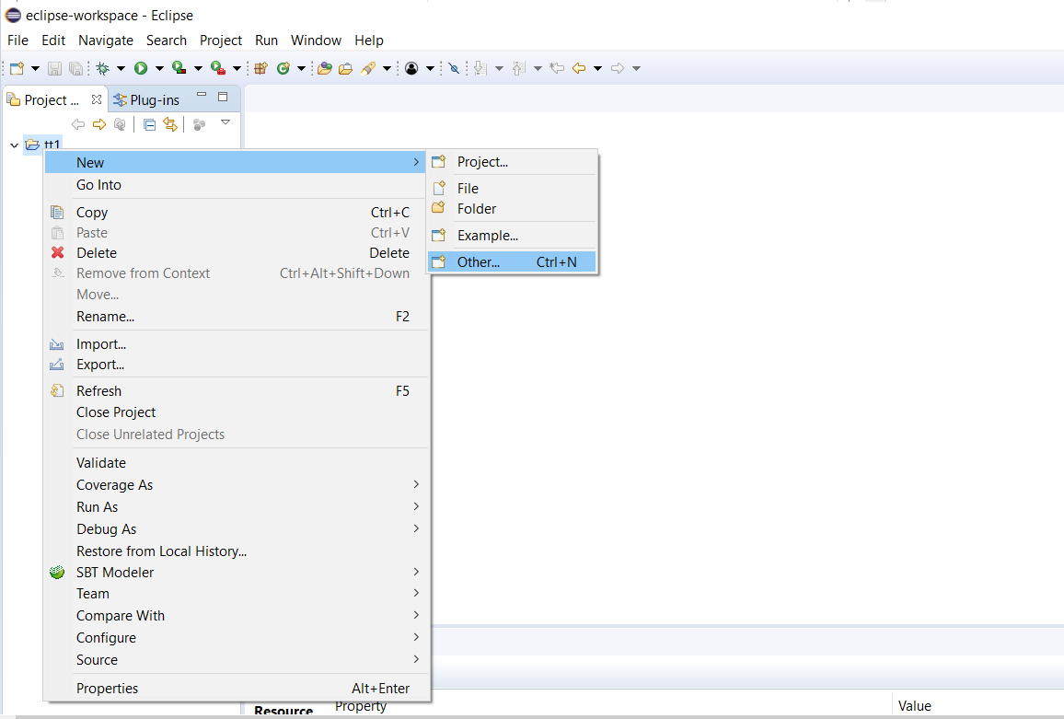Open Properties from the context menu
The height and width of the screenshot is (719, 1064).
point(236,689)
